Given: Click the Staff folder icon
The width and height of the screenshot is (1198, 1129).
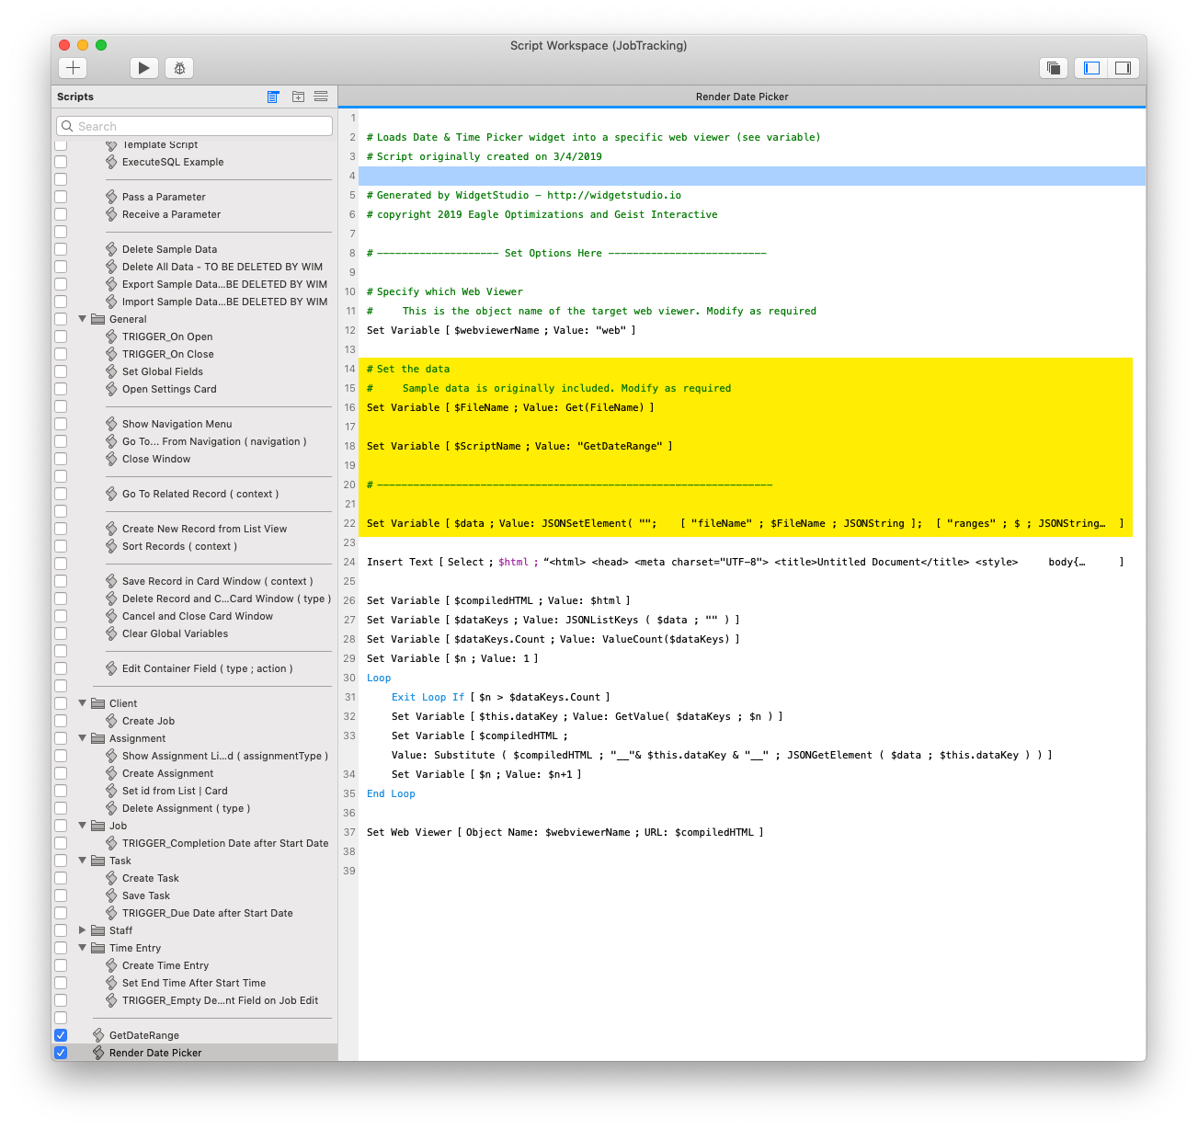Looking at the screenshot, I should (98, 930).
